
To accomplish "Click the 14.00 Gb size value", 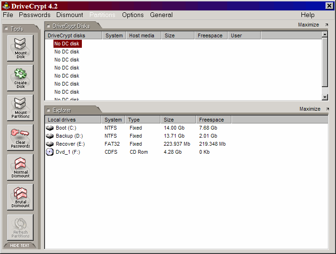I will point(174,128).
